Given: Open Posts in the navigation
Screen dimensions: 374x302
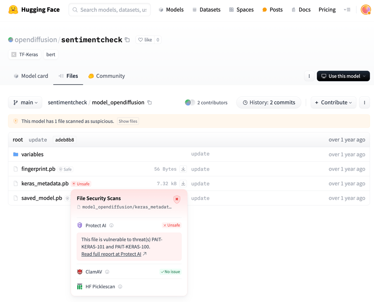Looking at the screenshot, I should click(x=272, y=10).
